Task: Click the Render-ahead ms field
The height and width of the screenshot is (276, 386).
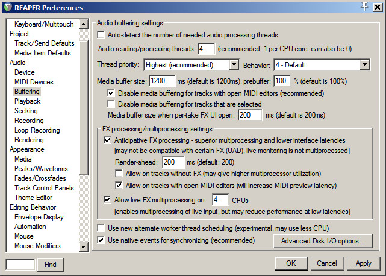Action: pos(173,162)
